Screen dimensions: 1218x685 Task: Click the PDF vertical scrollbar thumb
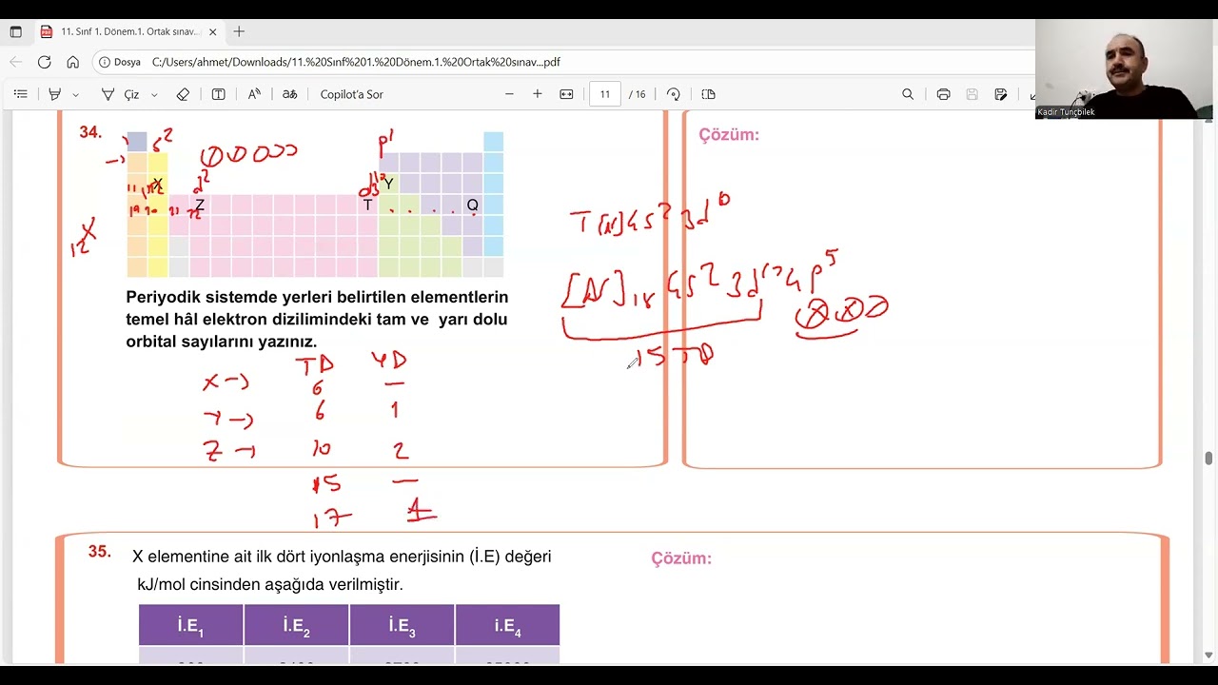[x=1208, y=459]
